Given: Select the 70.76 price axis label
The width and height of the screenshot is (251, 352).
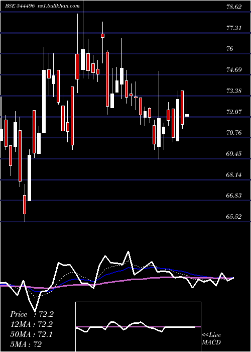Looking at the screenshot, I should click(234, 133).
